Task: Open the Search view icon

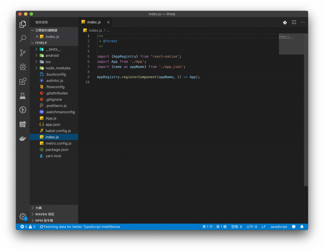Action: [x=23, y=39]
